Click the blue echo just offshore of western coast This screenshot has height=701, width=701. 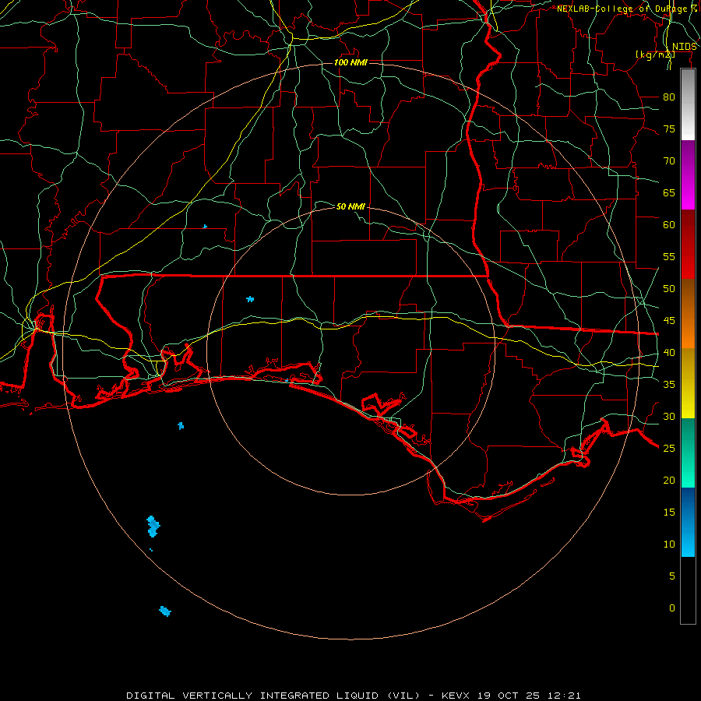[181, 425]
